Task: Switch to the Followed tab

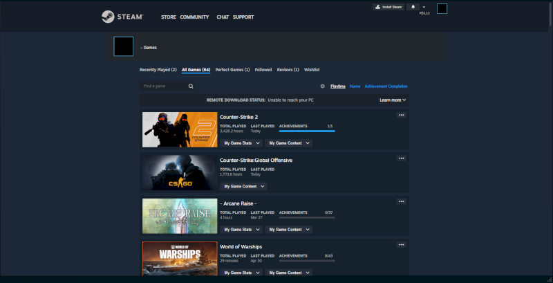Action: click(x=263, y=70)
